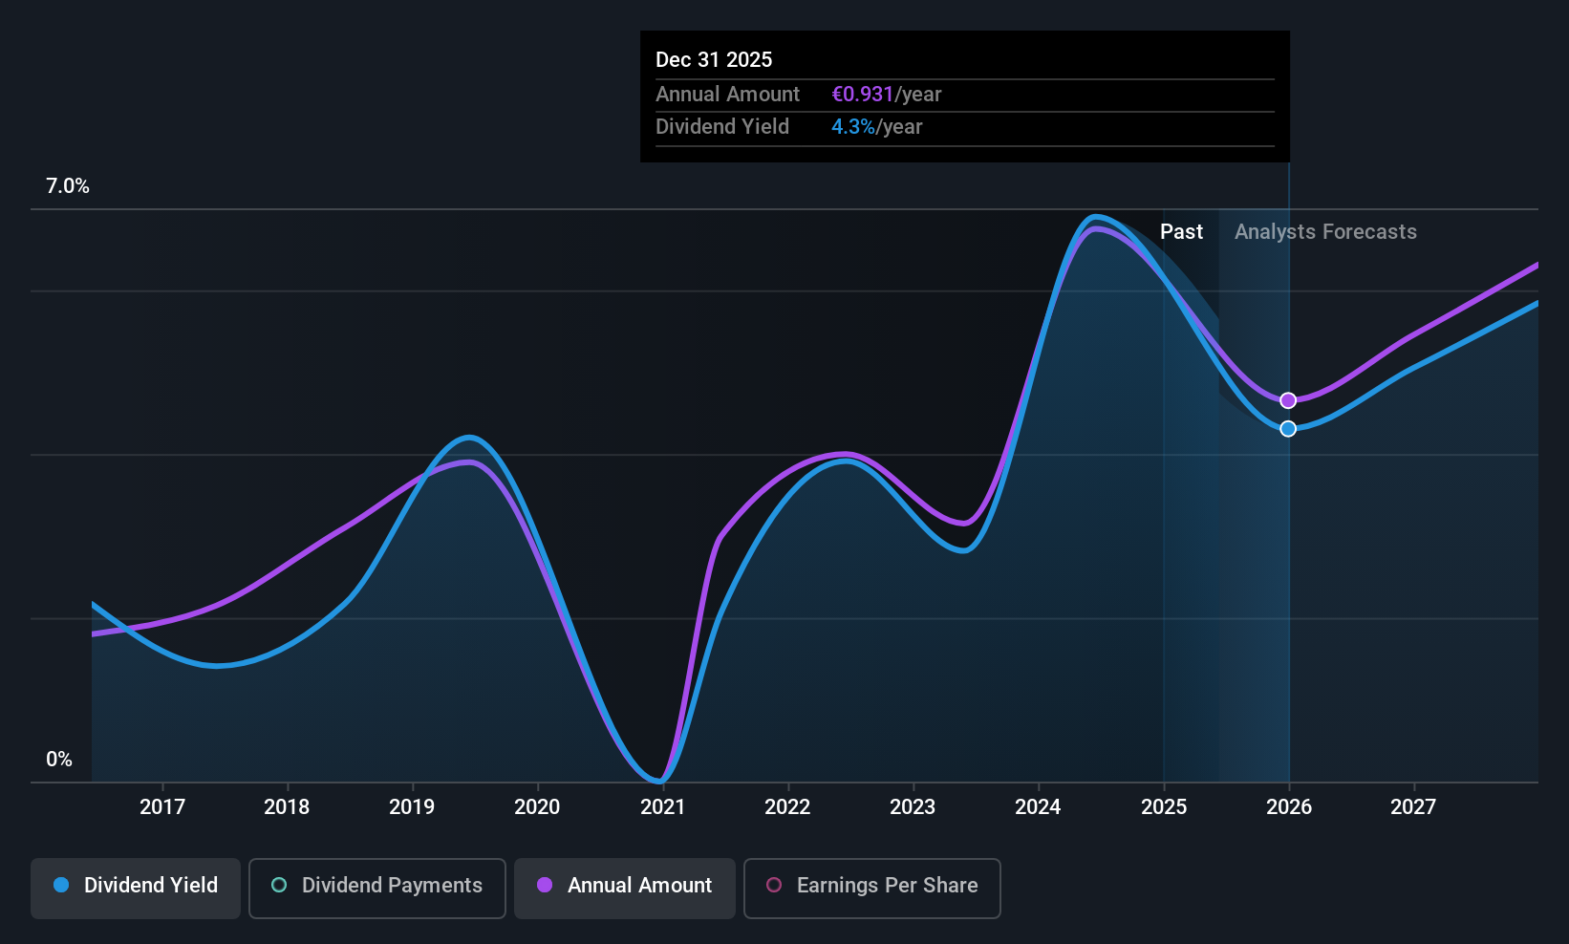The image size is (1569, 944).
Task: Click the 4.3%/year dividend yield value
Action: (x=877, y=127)
